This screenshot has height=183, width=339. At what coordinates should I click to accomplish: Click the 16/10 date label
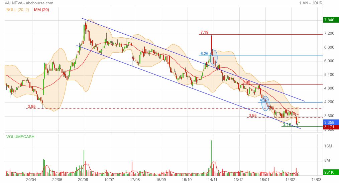(187, 180)
